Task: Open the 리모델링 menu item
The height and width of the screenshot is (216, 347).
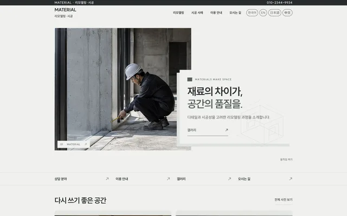Action: point(178,13)
